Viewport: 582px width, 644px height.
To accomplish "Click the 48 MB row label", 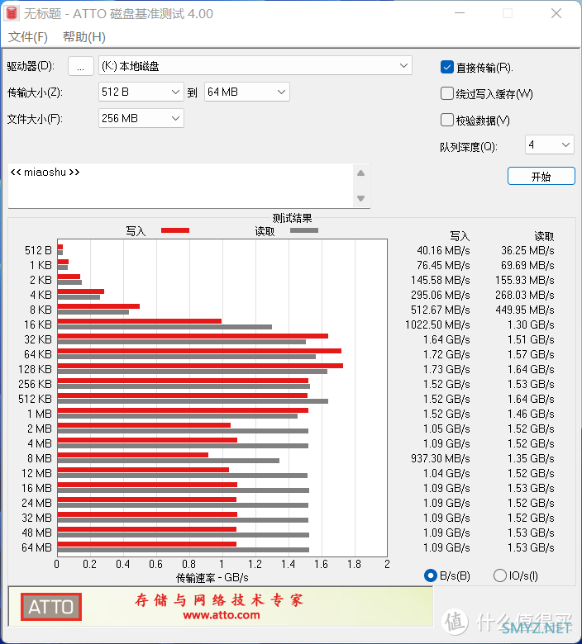I will 37,533.
